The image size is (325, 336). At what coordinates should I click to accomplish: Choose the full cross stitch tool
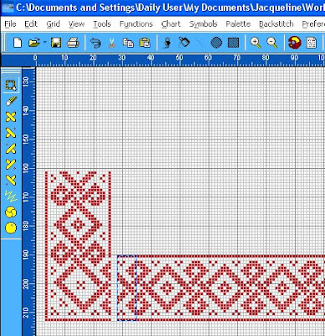[x=11, y=117]
